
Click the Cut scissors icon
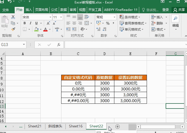click(x=13, y=17)
